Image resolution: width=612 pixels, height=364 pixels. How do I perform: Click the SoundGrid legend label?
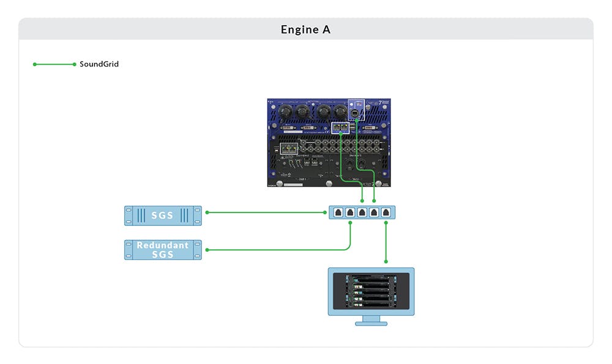coord(99,64)
